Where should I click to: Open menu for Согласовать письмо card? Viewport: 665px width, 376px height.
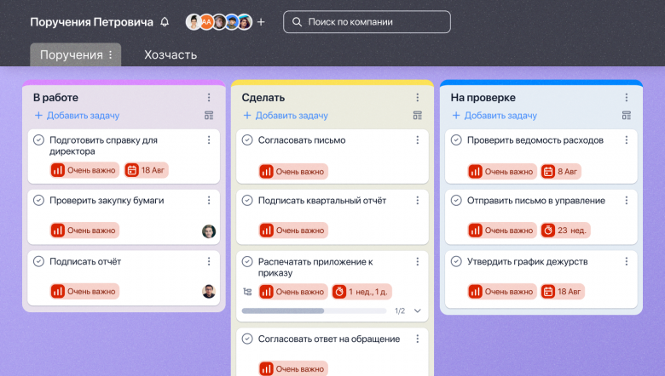(417, 140)
